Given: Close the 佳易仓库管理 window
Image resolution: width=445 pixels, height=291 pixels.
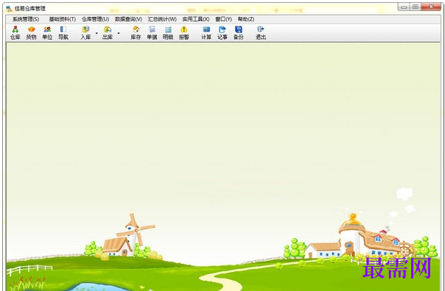Looking at the screenshot, I should [x=431, y=7].
